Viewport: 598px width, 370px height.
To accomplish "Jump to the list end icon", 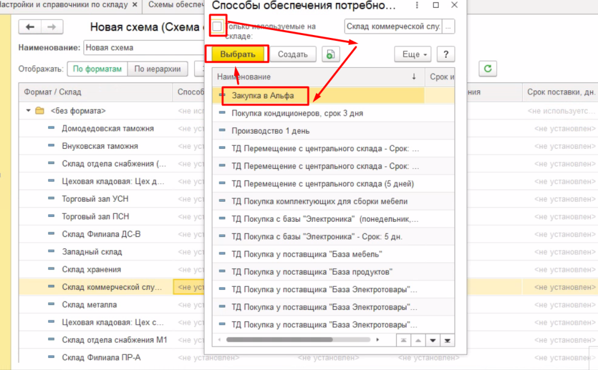I will [447, 340].
